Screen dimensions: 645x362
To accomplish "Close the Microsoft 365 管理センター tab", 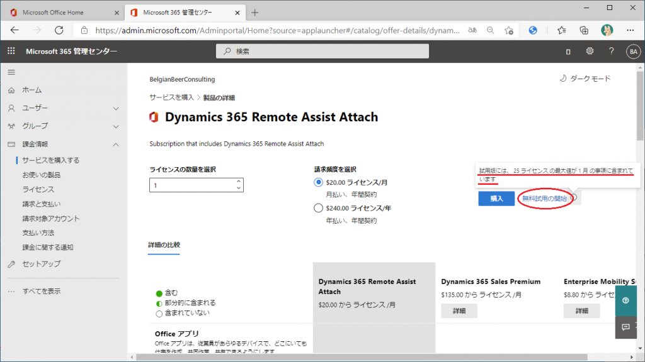I will tap(237, 13).
